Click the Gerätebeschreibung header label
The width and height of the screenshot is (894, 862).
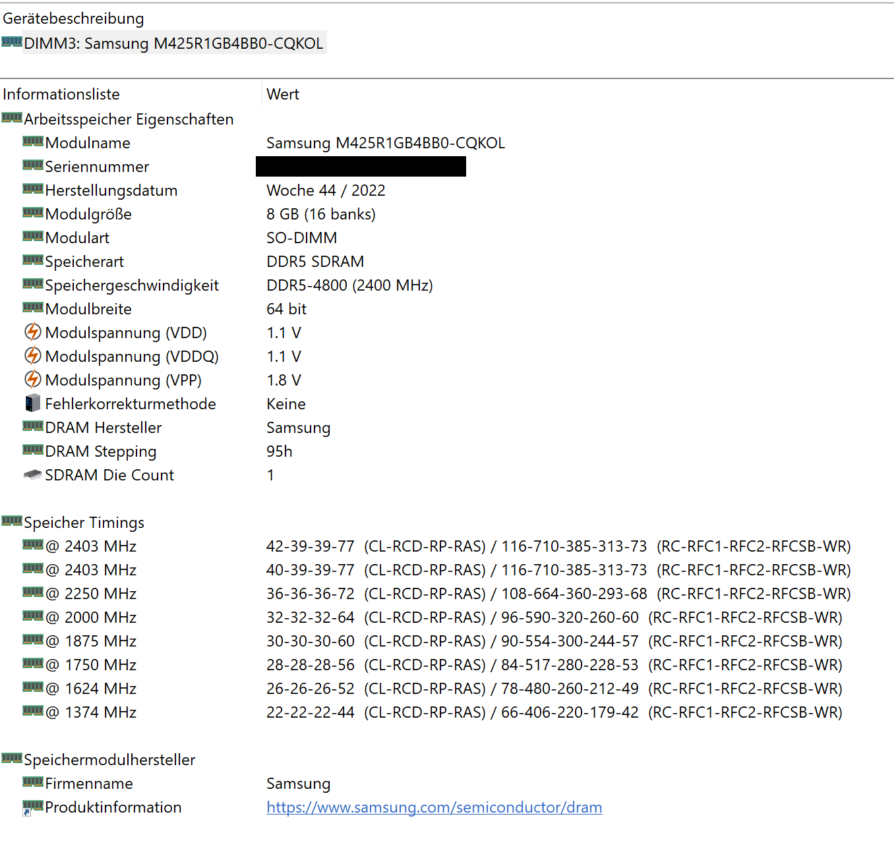tap(73, 18)
